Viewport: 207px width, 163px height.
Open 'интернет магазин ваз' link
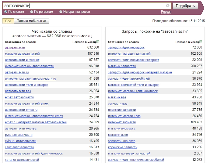click(x=124, y=116)
